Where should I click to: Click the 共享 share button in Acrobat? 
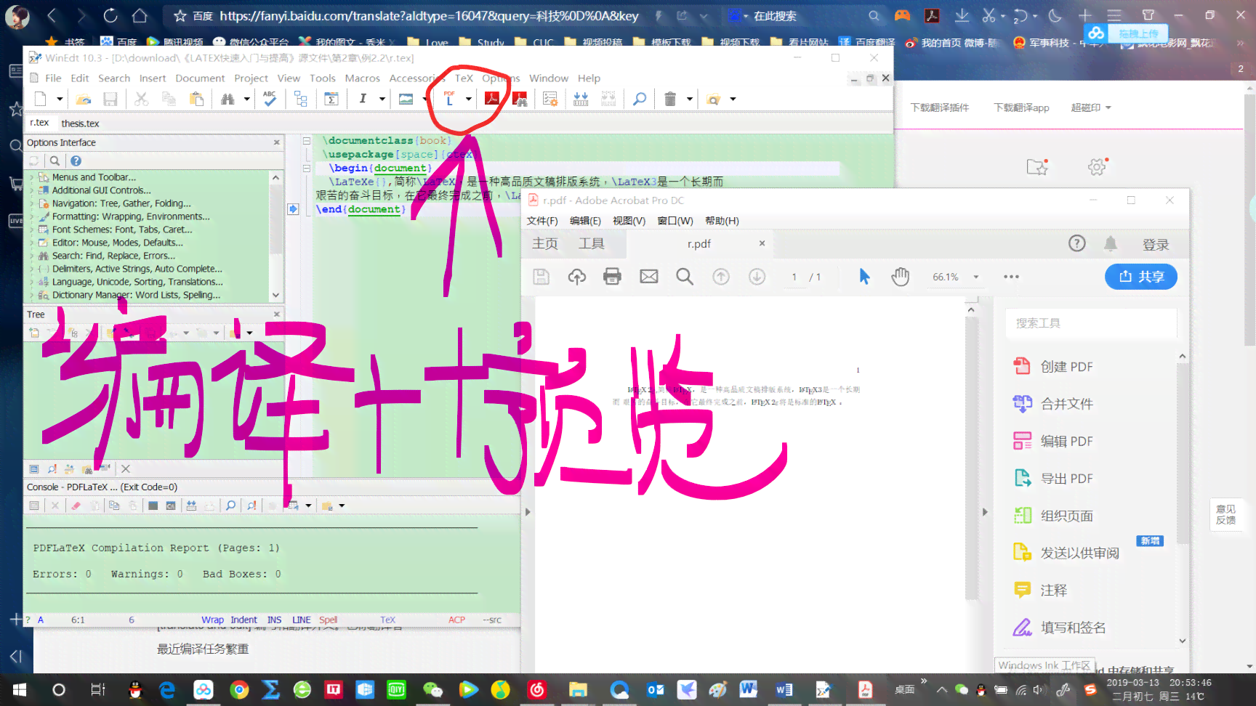[x=1140, y=277]
